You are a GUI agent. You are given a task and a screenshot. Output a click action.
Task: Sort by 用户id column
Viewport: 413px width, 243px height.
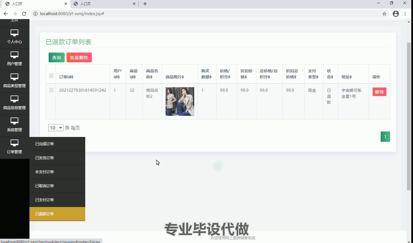117,74
